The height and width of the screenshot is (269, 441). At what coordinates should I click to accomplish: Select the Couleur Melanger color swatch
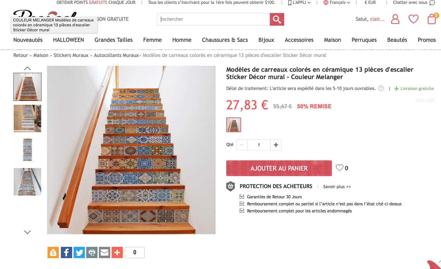tap(234, 125)
